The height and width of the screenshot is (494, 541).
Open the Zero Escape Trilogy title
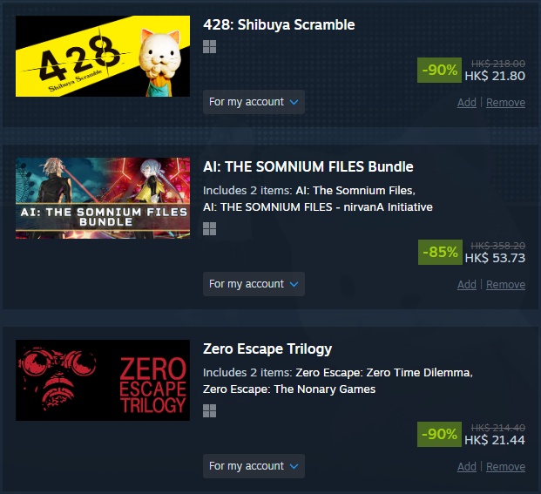coord(267,349)
